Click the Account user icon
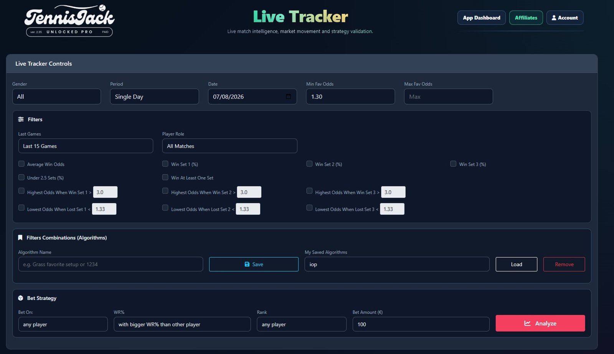The height and width of the screenshot is (354, 614). click(x=554, y=18)
